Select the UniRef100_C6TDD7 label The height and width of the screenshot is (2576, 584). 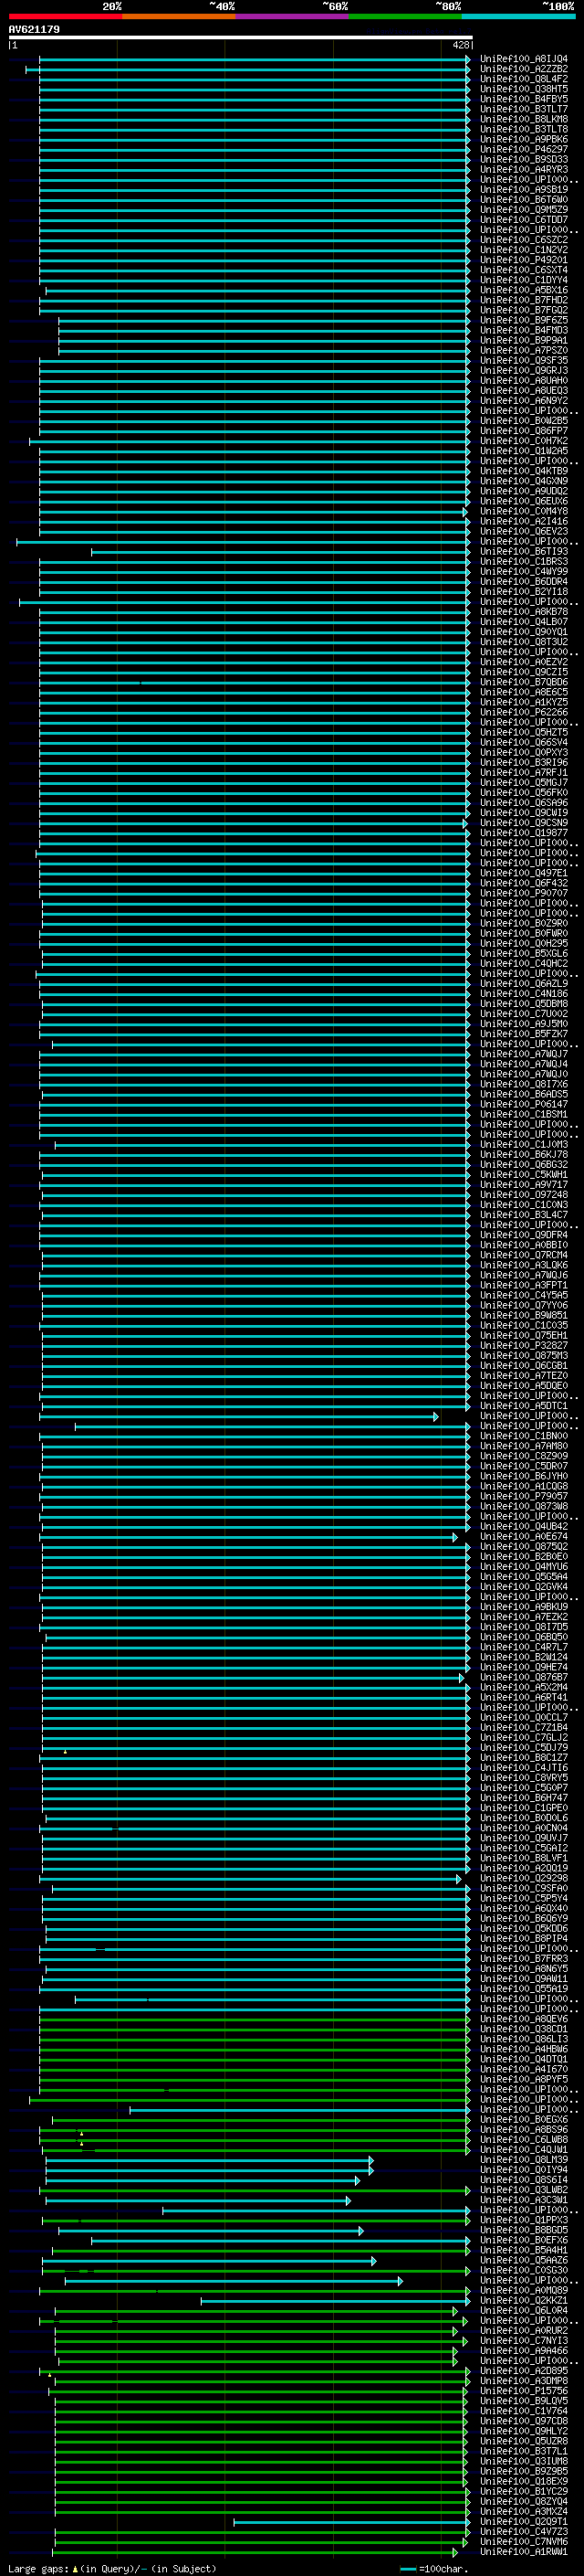click(x=524, y=219)
